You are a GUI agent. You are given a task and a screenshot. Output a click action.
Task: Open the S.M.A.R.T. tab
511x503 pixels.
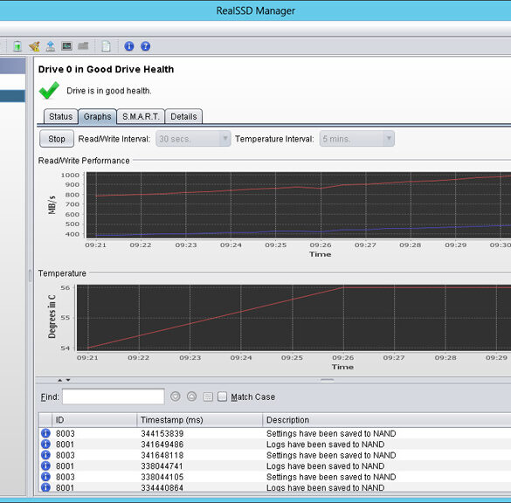point(141,117)
